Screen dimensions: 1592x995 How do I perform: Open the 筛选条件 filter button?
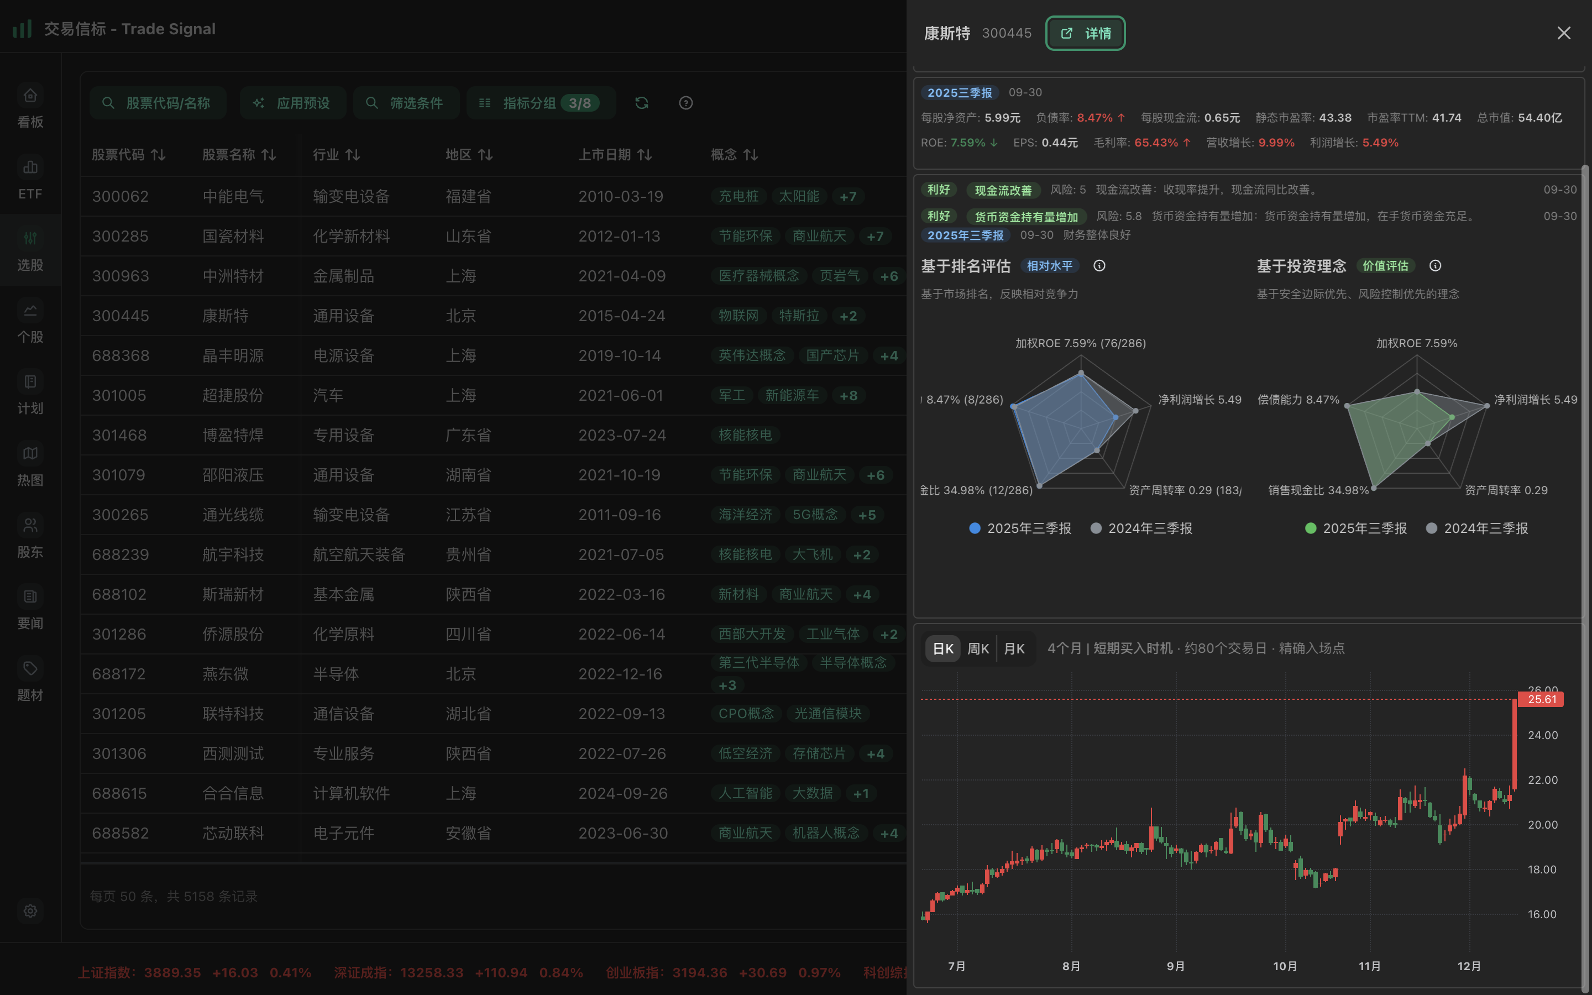tap(406, 103)
